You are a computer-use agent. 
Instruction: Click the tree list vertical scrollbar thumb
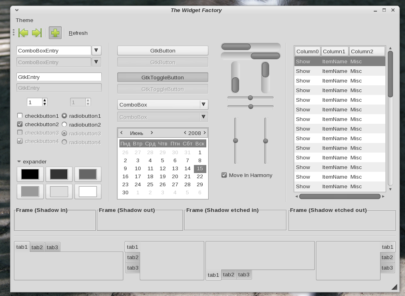point(390,74)
